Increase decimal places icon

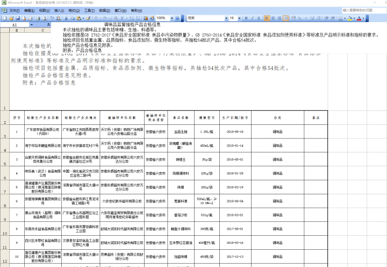pos(312,18)
